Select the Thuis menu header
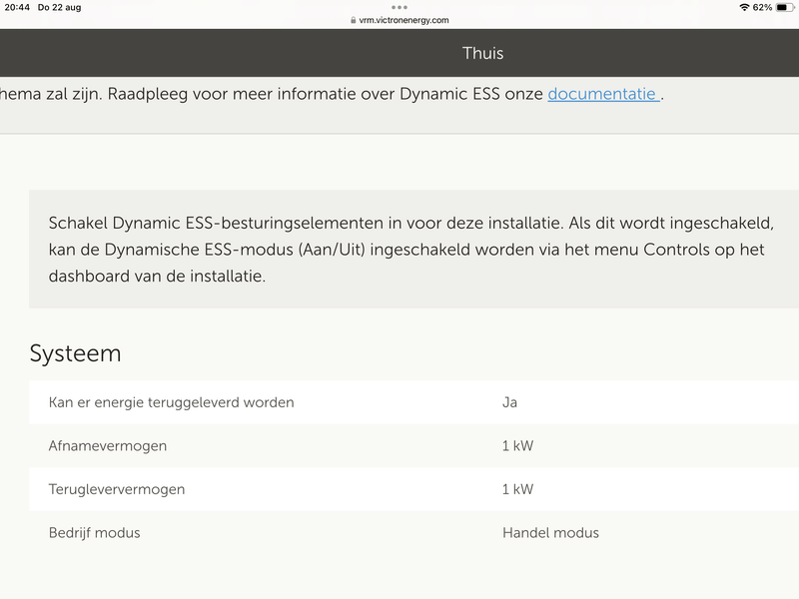The height and width of the screenshot is (599, 799). point(483,53)
